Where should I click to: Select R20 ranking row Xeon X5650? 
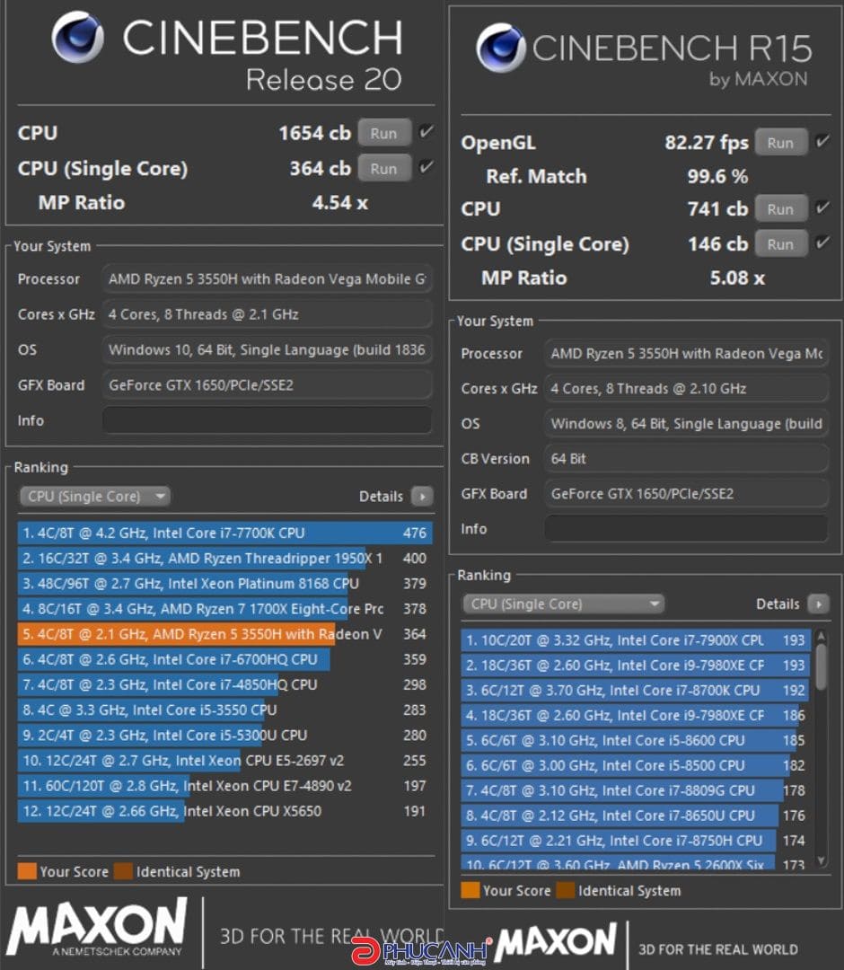click(x=225, y=811)
